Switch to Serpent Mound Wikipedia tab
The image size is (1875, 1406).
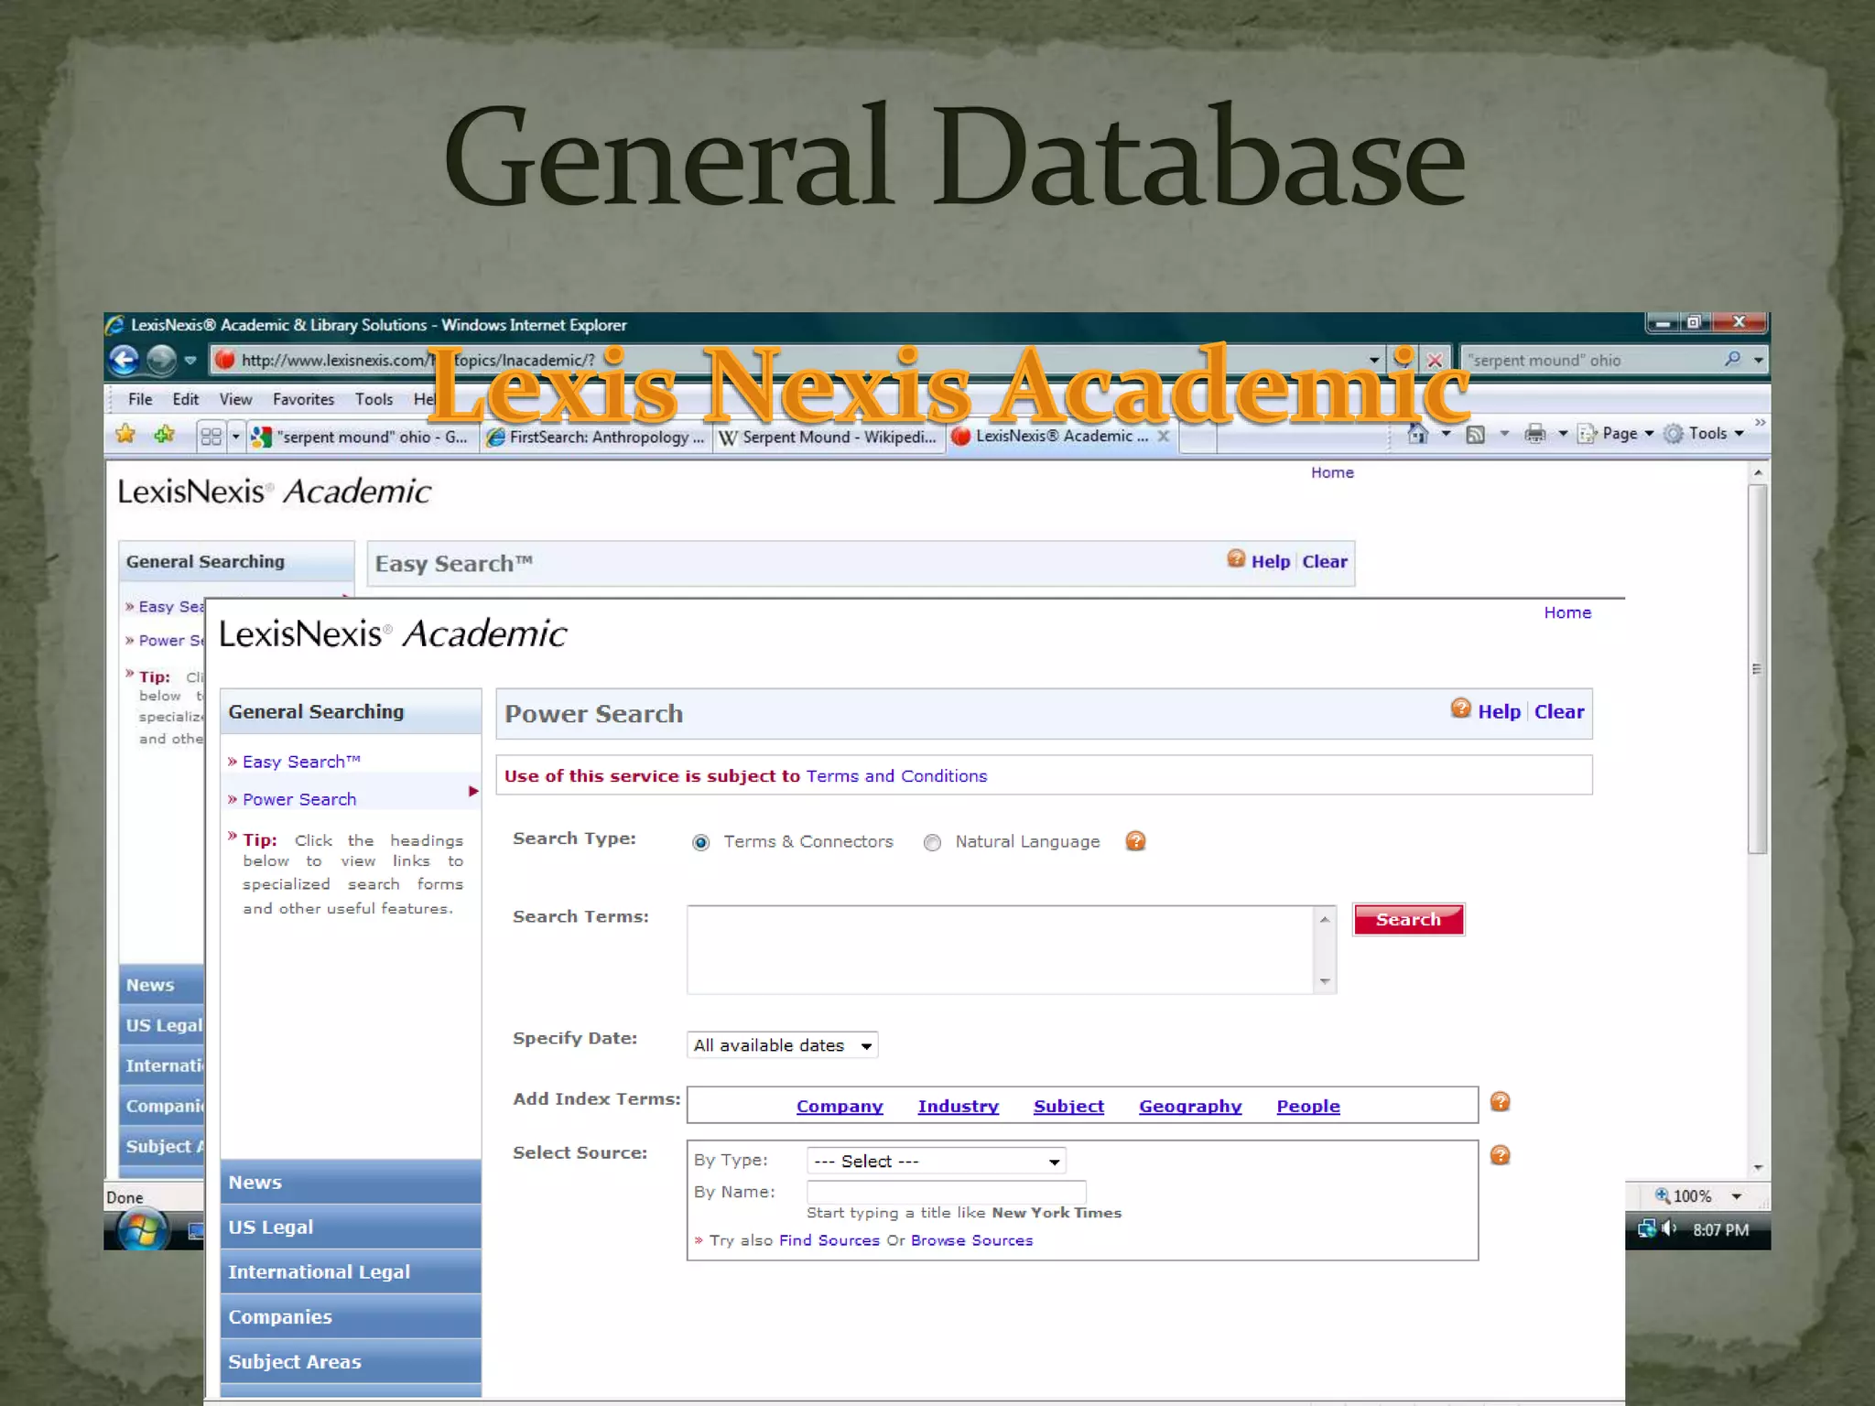tap(829, 437)
